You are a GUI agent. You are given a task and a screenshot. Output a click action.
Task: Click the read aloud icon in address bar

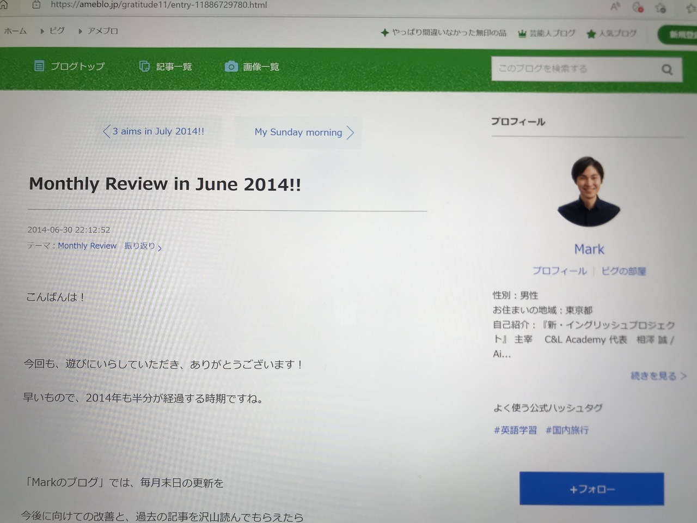[x=615, y=7]
